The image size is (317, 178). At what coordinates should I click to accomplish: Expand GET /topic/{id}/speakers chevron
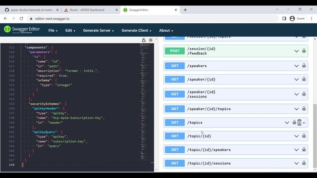pos(296,150)
